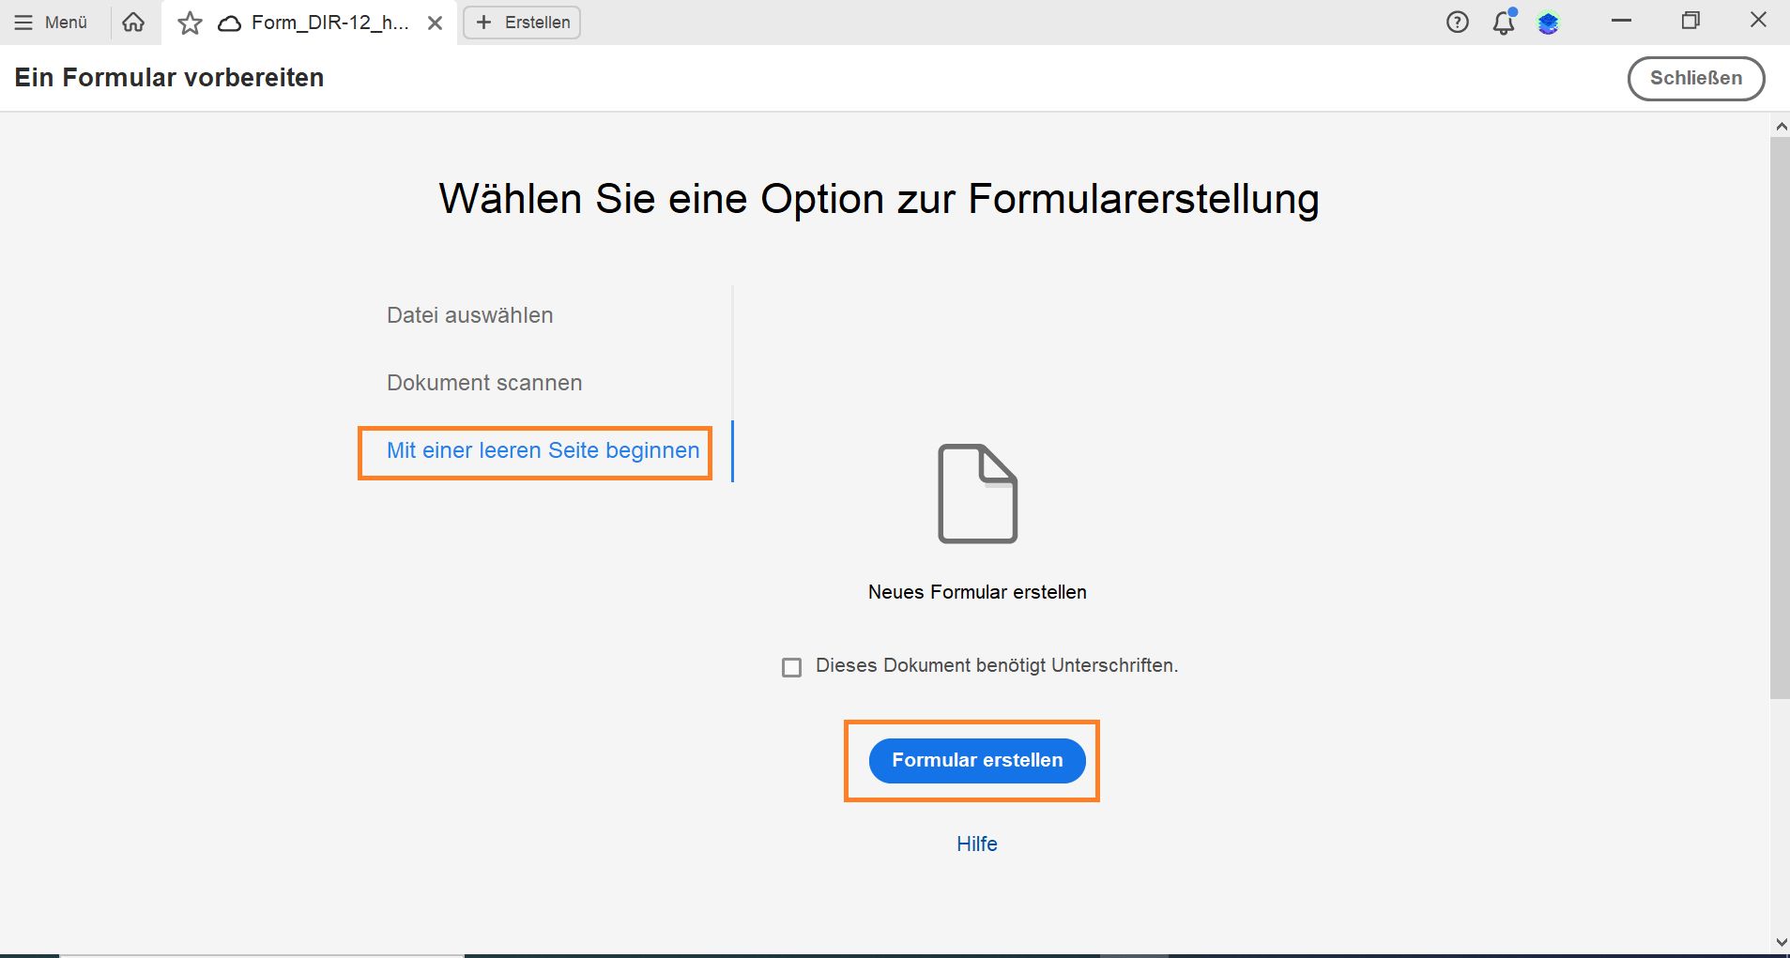
Task: Click the scrollbar up arrow
Action: point(1780,127)
